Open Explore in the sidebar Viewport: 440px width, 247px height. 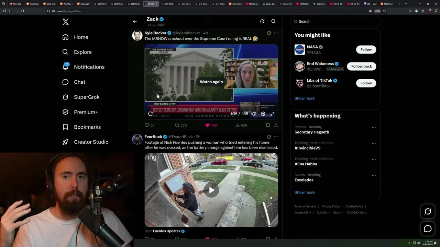pos(77,52)
